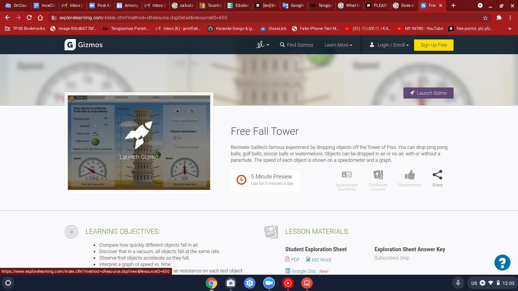Open the blue help question mark button
This screenshot has height=291, width=518.
coord(502,263)
